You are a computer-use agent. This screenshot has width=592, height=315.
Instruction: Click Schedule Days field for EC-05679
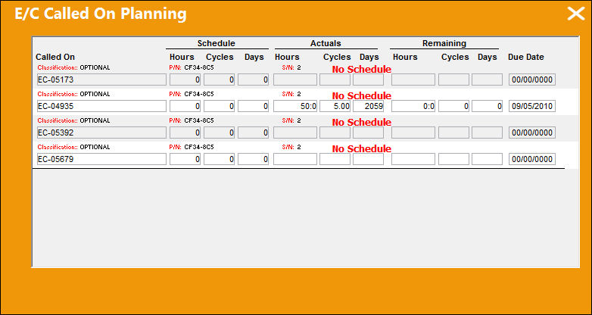pos(253,159)
